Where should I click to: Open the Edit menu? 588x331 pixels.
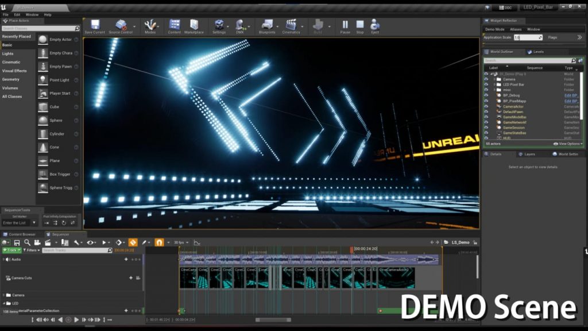click(17, 14)
